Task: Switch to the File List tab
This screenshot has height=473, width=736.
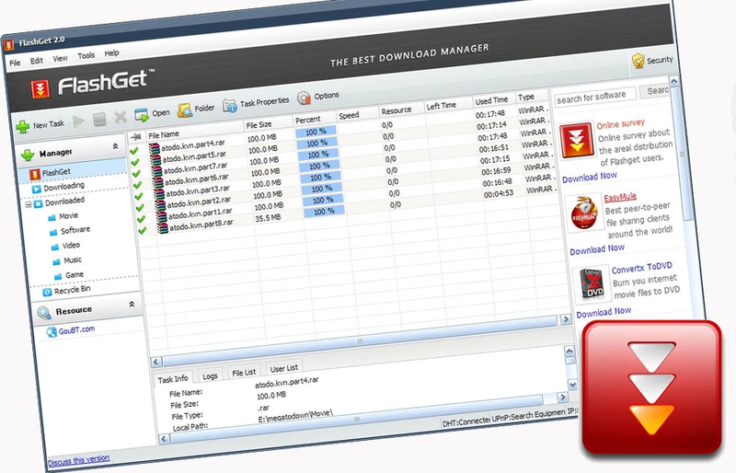Action: tap(244, 373)
